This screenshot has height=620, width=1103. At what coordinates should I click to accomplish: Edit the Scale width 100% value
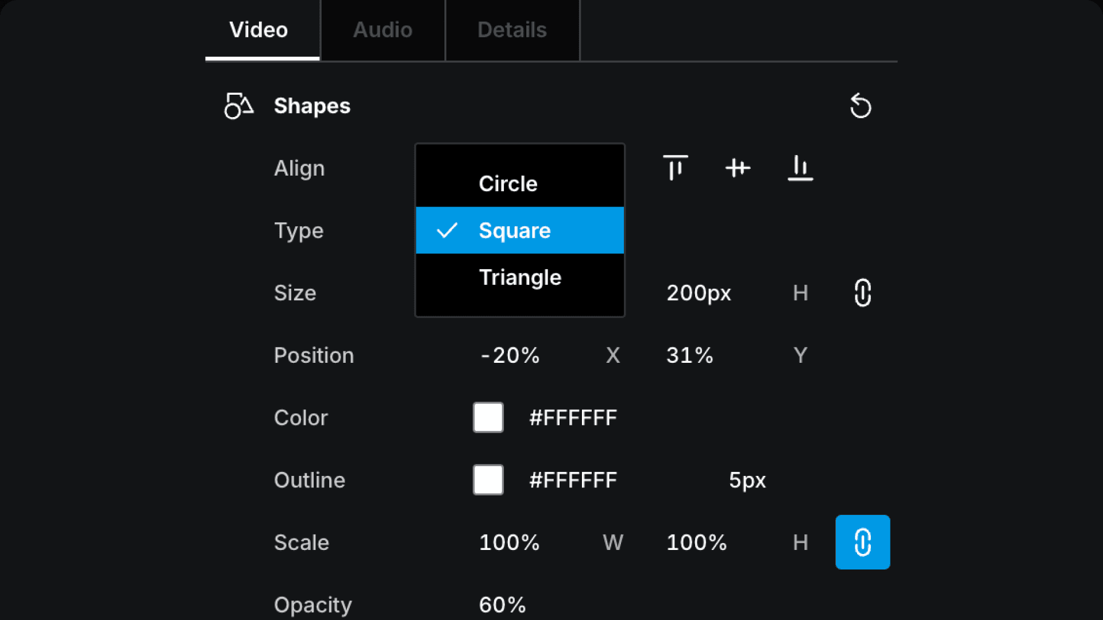(x=510, y=542)
